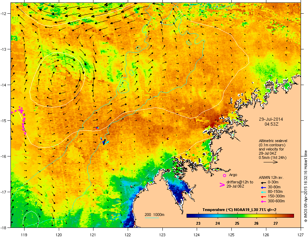Click color bar tick label '23'
This screenshot has height=238, width=308.
point(198,223)
